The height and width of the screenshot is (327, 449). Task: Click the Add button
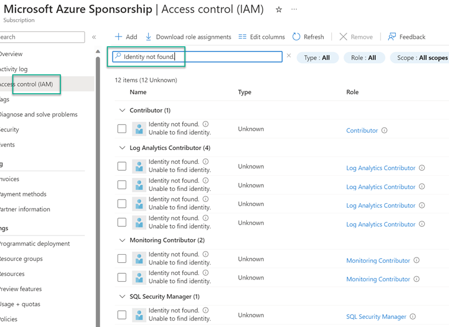tap(126, 36)
